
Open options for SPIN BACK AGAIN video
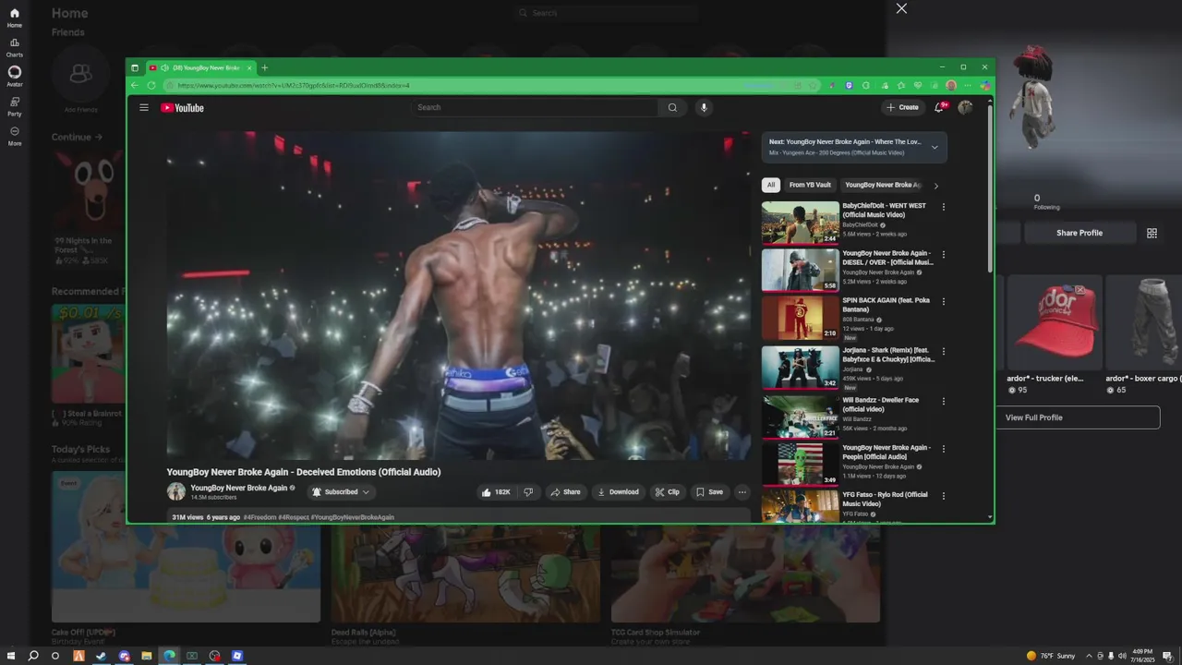[x=943, y=302]
